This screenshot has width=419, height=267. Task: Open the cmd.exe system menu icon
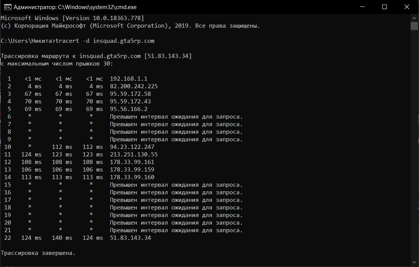pyautogui.click(x=8, y=7)
